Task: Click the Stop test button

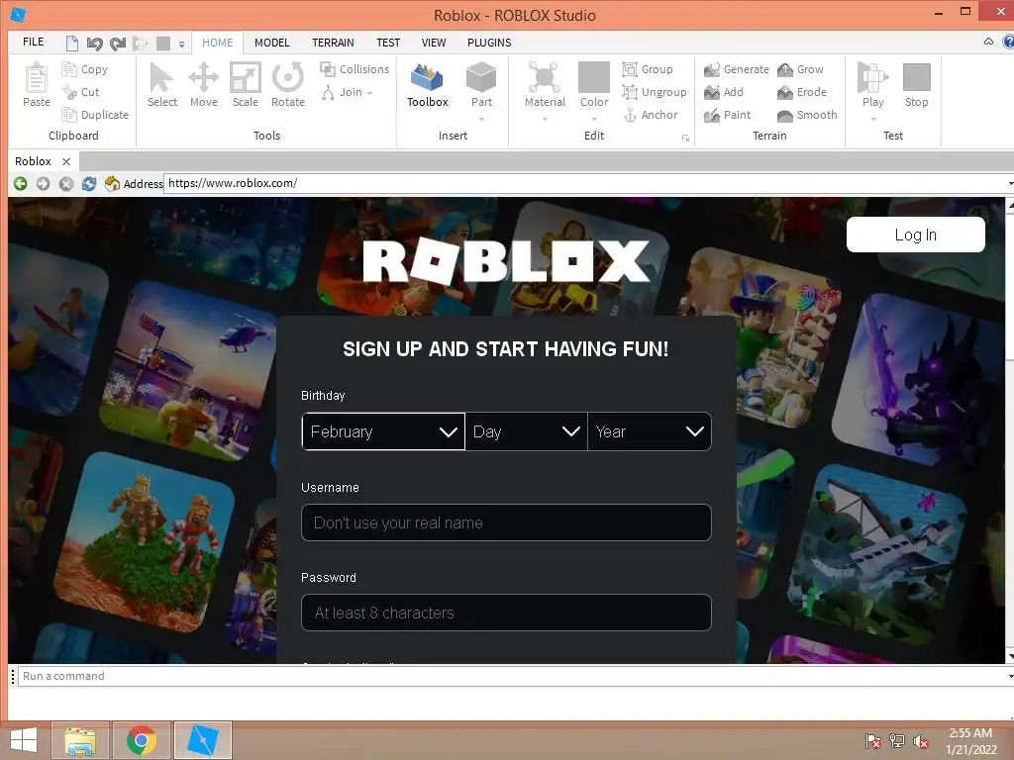Action: (x=916, y=85)
